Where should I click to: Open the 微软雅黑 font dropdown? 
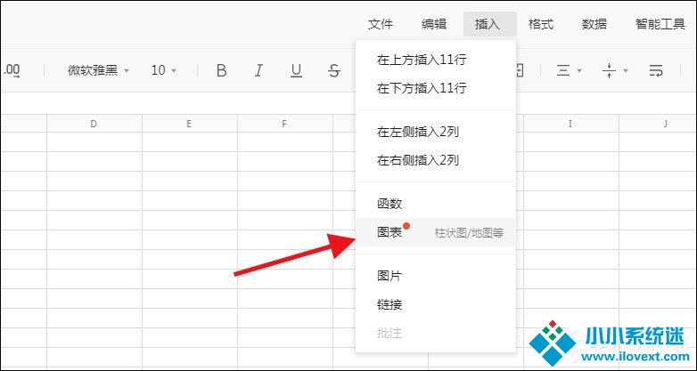[98, 70]
